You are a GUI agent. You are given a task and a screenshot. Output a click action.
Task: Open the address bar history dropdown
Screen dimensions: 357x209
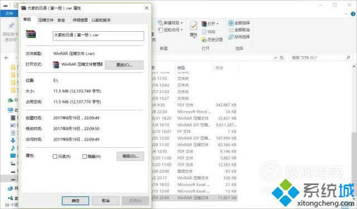click(x=276, y=58)
